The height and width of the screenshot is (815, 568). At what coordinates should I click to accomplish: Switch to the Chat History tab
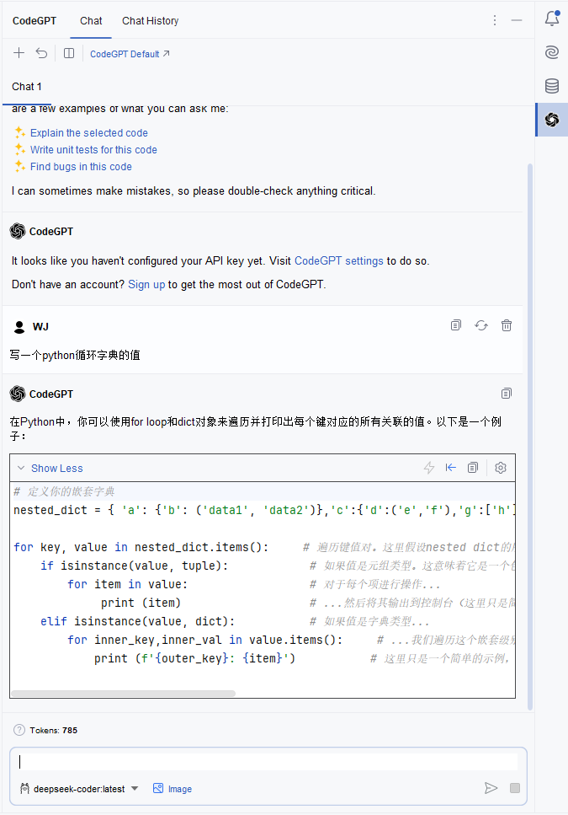151,21
